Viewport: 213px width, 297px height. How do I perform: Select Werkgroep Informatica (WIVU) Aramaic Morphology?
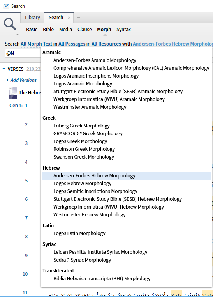coord(109,99)
